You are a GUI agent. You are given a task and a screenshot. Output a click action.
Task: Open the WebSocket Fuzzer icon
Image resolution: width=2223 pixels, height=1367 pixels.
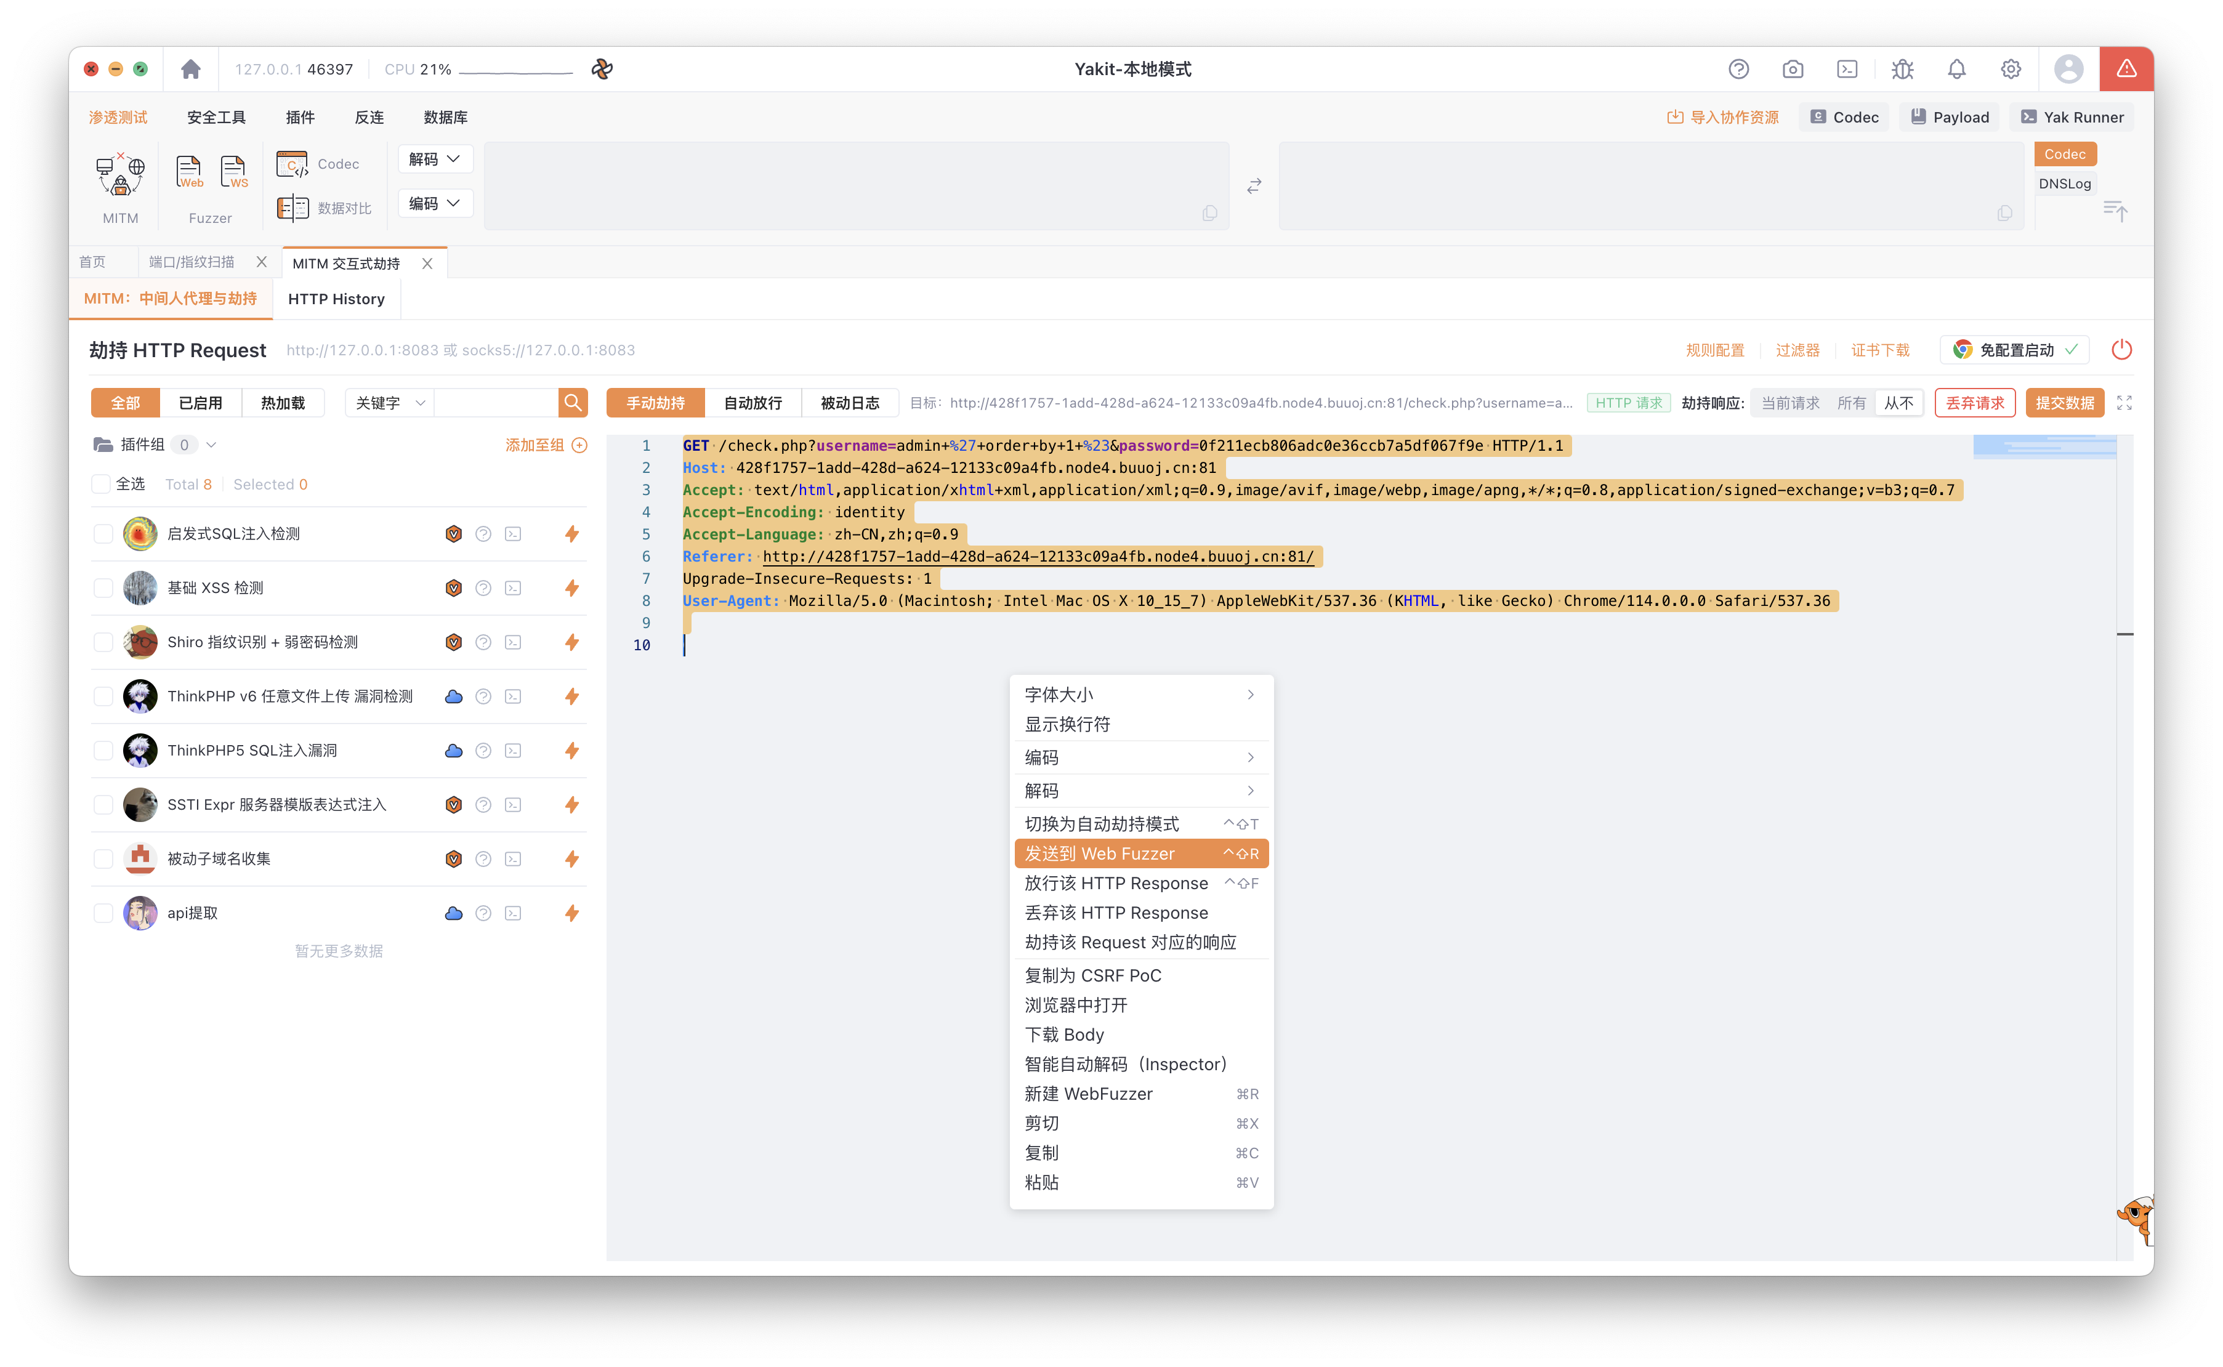(x=233, y=171)
